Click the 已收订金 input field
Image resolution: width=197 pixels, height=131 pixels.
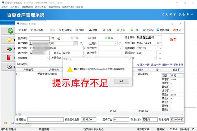(x=121, y=119)
